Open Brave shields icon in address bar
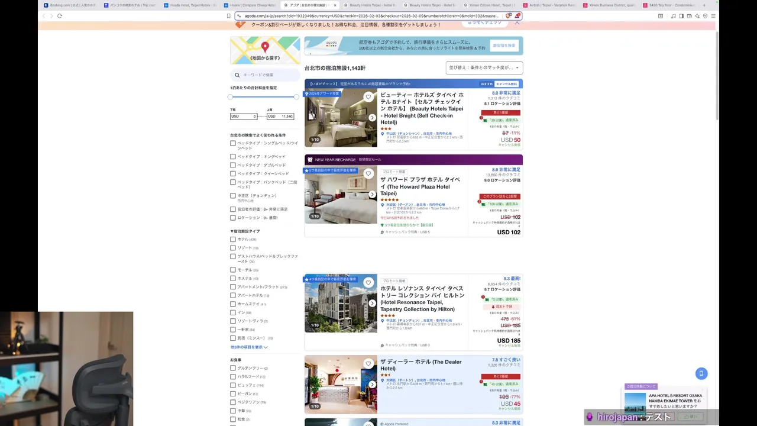 coord(509,16)
